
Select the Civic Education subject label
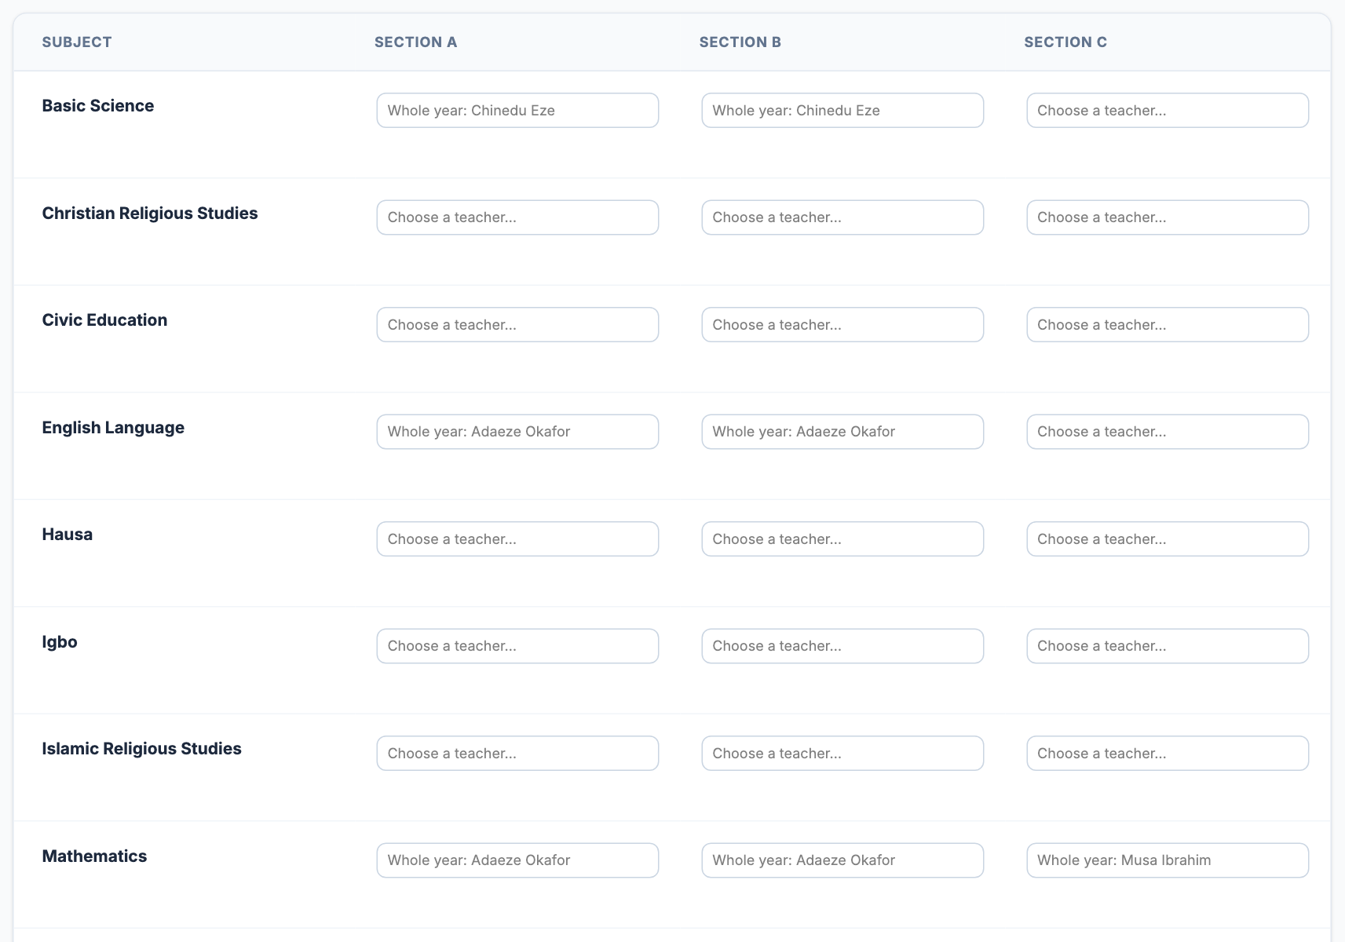click(x=104, y=320)
